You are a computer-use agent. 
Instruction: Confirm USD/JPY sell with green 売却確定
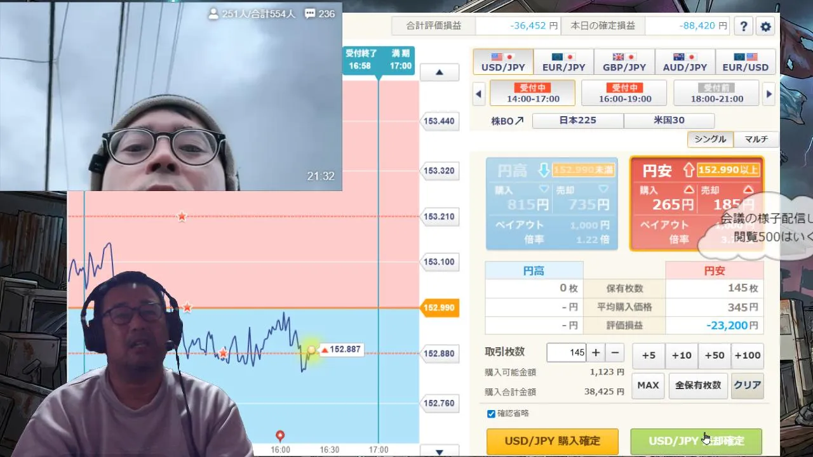[x=696, y=440]
